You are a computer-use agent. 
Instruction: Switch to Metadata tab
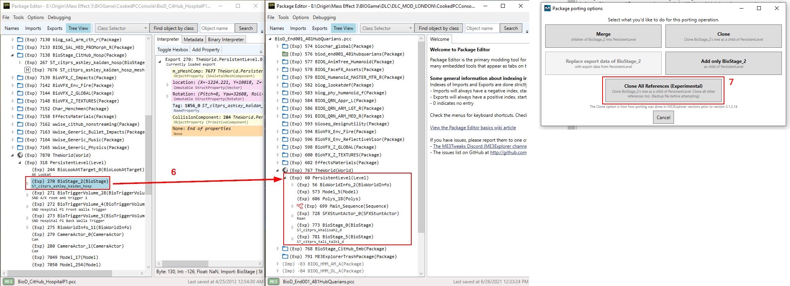(x=193, y=40)
